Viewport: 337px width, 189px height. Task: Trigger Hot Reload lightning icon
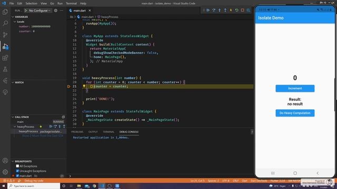coord(231,10)
